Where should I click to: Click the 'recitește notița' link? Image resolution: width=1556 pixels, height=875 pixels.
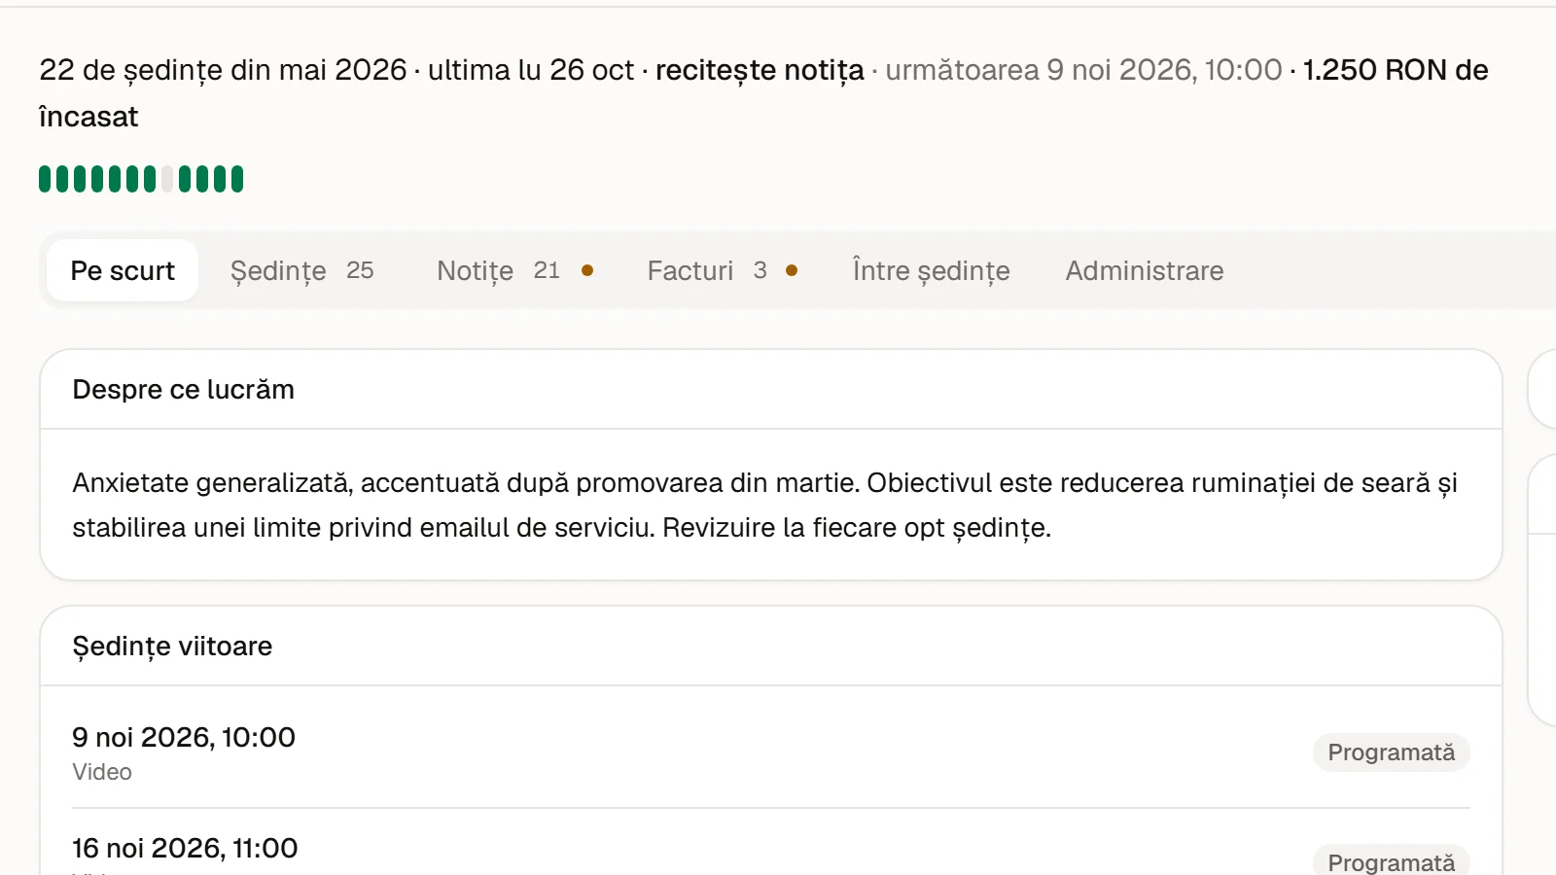[760, 70]
